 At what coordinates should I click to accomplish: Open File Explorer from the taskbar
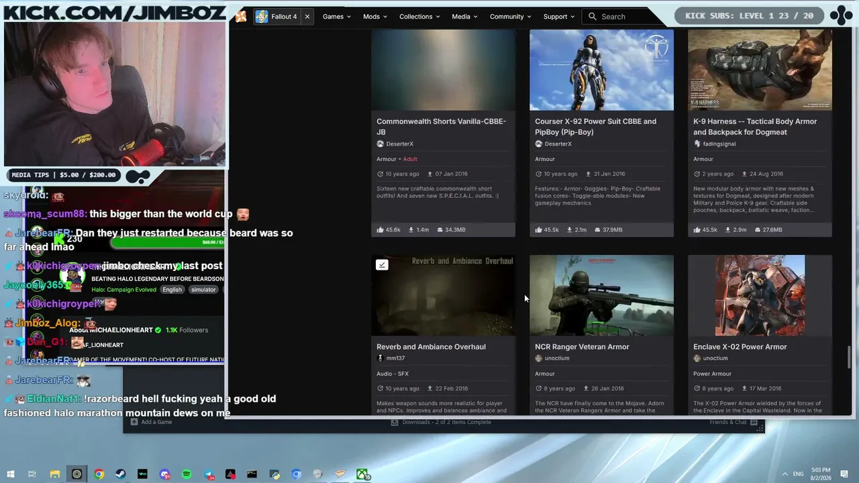[x=55, y=474]
